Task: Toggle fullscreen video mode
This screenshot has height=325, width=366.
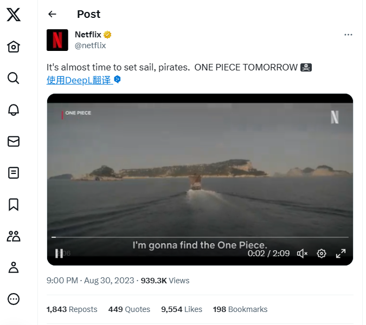Action: tap(341, 253)
